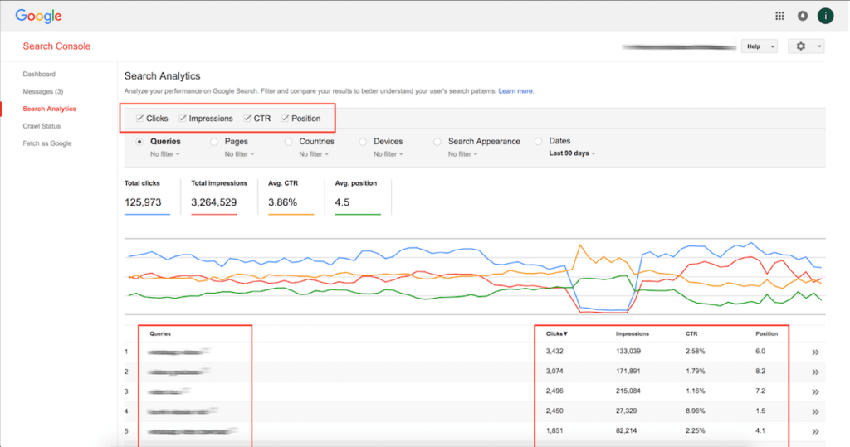The image size is (850, 447).
Task: Expand details arrow for the 2,450 clicks row
Action: pyautogui.click(x=815, y=412)
